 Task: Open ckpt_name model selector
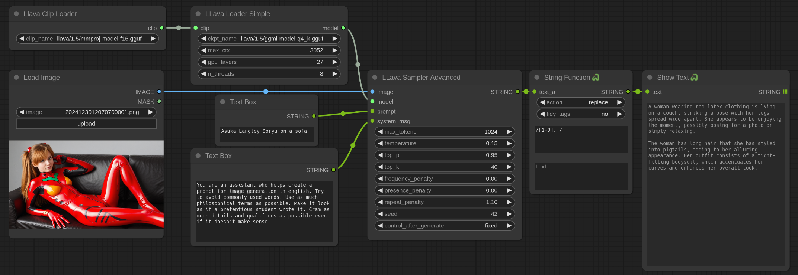269,39
